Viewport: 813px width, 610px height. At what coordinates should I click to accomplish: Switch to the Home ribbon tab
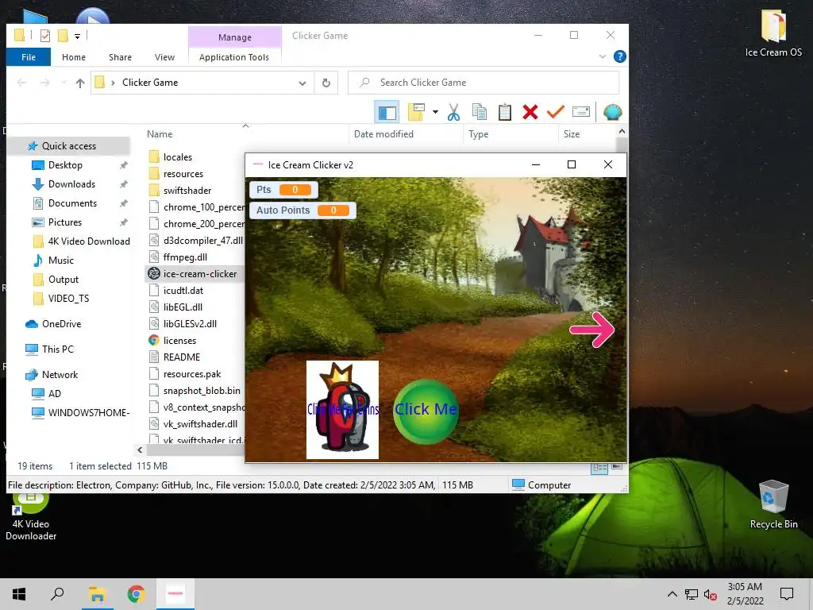point(74,57)
